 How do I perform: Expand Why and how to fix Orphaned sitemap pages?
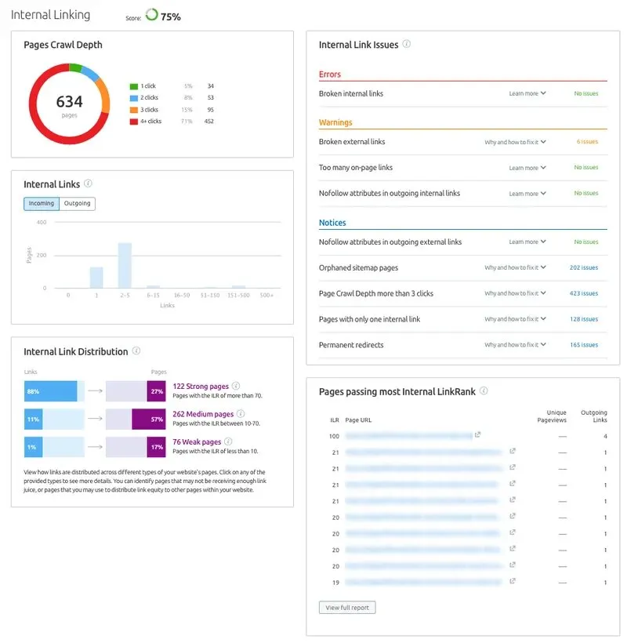515,267
